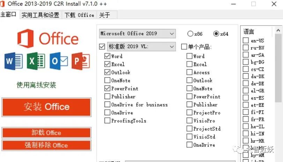The image size is (283, 162).
Task: Check OneNote in the suite list
Action: click(x=107, y=80)
